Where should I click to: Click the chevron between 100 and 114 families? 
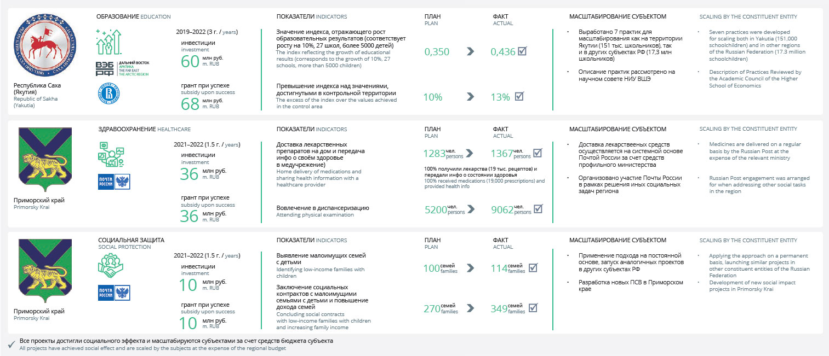coord(470,268)
